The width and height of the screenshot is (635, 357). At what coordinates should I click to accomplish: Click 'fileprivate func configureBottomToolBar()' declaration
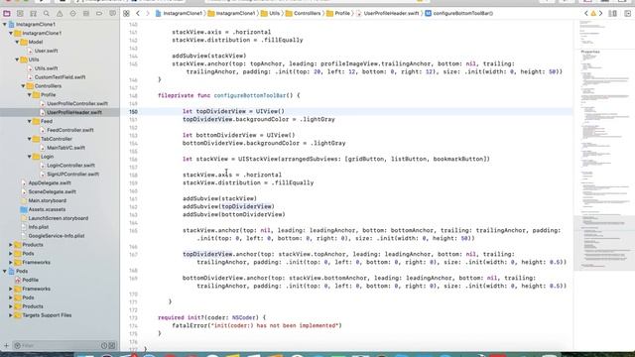click(x=229, y=95)
